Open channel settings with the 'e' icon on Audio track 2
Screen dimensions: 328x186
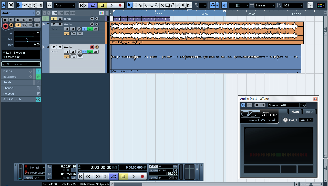click(79, 29)
